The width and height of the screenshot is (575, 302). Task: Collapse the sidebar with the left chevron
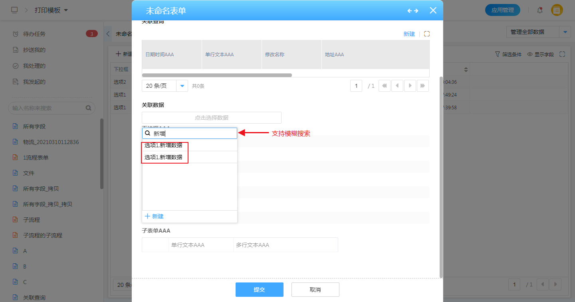[x=108, y=34]
